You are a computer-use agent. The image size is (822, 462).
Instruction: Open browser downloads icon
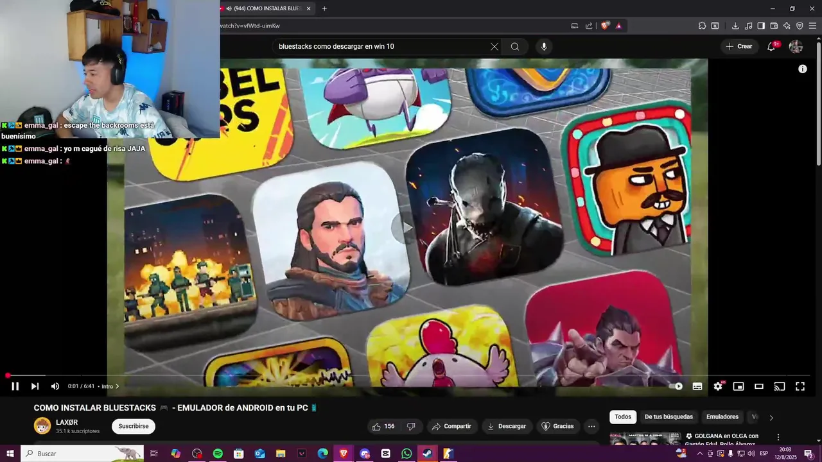tap(735, 26)
